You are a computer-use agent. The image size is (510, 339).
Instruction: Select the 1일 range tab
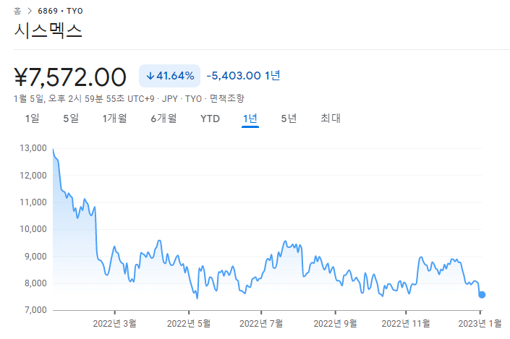point(33,119)
